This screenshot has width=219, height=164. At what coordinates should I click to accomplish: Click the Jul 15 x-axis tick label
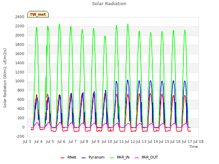164,141
